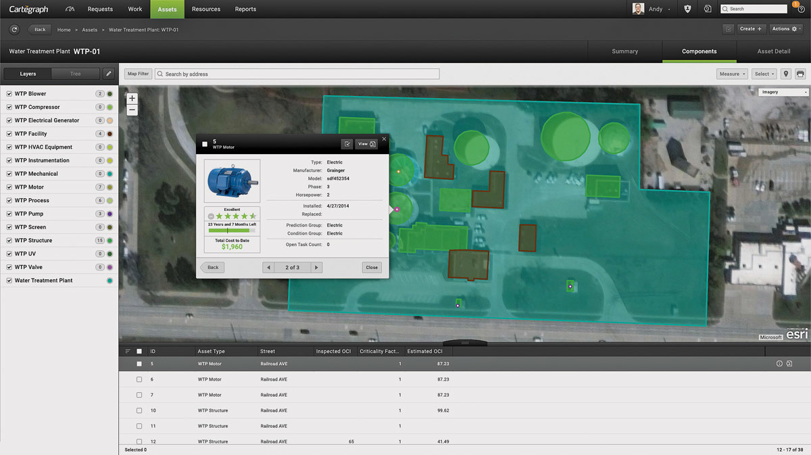Viewport: 811px width, 455px height.
Task: Click the Map Filter button
Action: pyautogui.click(x=138, y=74)
